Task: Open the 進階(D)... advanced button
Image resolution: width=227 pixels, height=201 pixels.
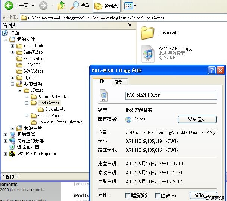Action: click(203, 195)
